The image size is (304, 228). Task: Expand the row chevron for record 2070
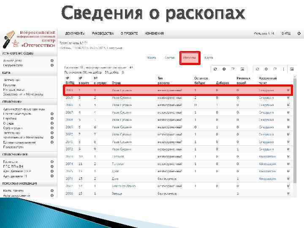click(288, 134)
